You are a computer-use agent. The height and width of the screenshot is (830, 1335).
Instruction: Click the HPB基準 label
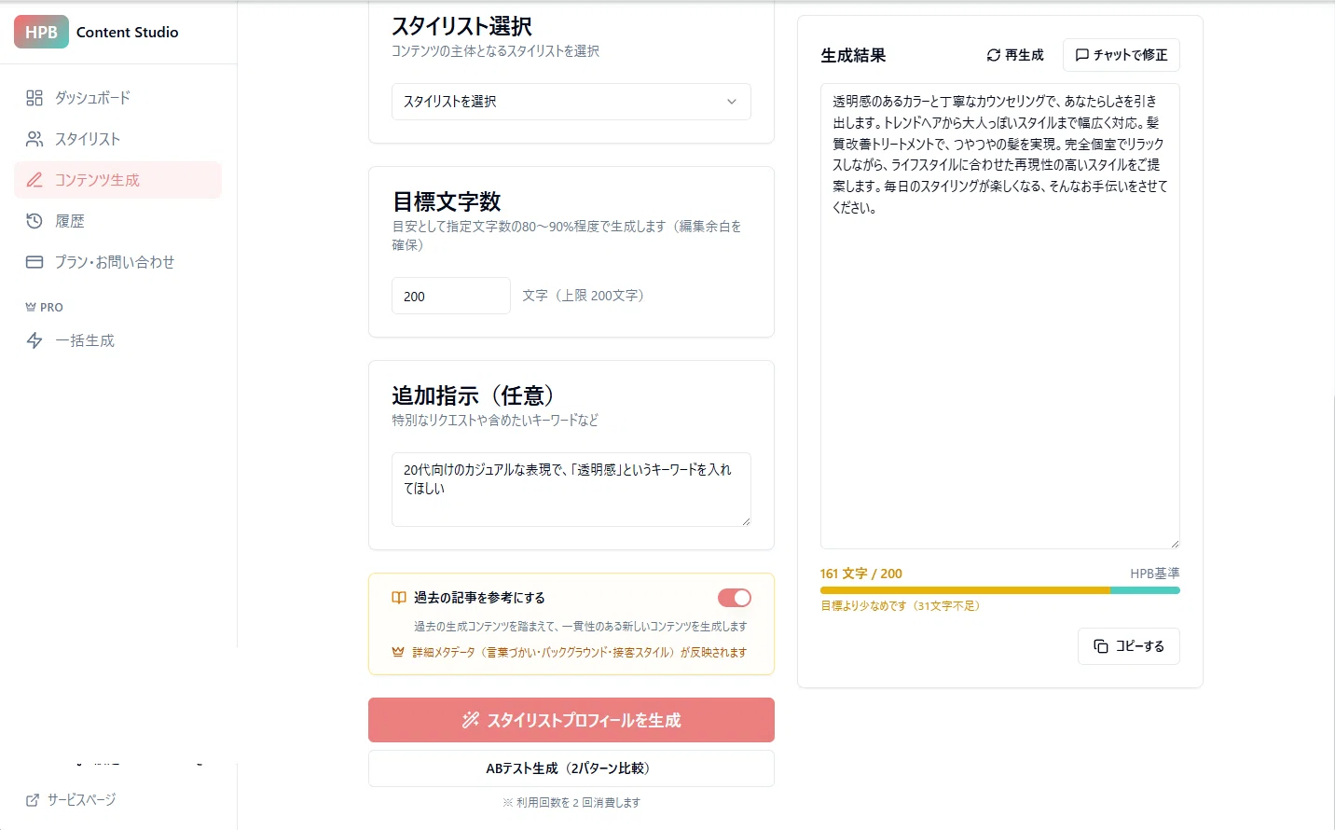[x=1155, y=574]
